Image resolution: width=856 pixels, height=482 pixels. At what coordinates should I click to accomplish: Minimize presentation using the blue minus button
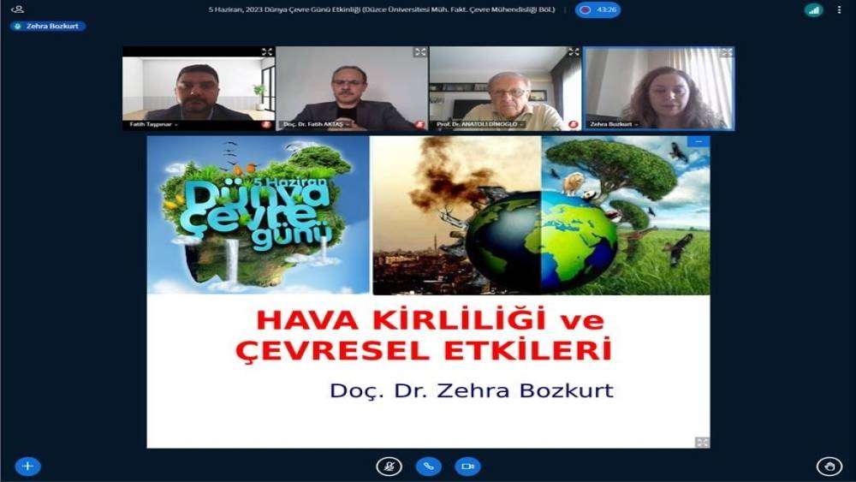tap(698, 141)
